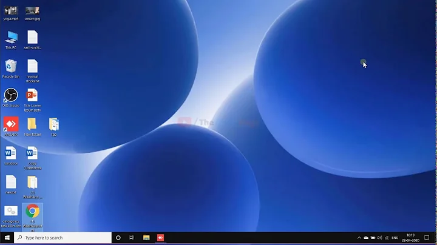
Task: Open the OneDrive cloud tray icon
Action: 366,238
